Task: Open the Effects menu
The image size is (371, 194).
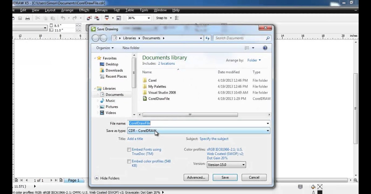Action: click(84, 10)
